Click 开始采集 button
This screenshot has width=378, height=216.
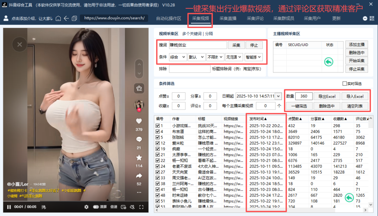pyautogui.click(x=357, y=61)
